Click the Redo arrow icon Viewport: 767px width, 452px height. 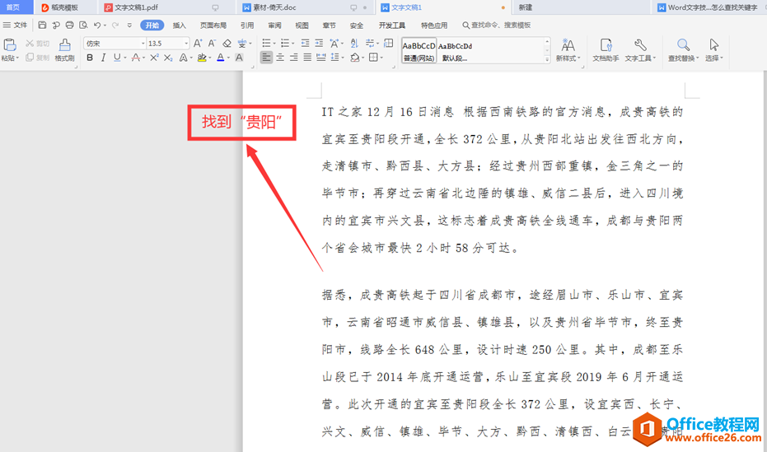click(115, 25)
